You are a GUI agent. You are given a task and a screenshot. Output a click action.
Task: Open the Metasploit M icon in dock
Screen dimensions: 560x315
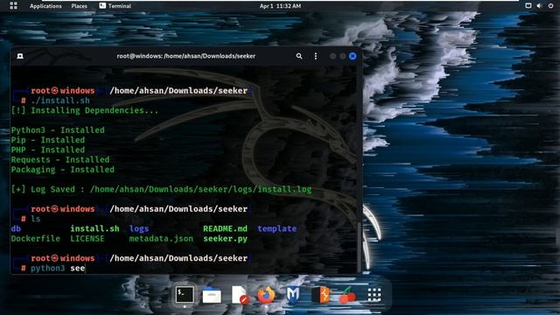click(x=293, y=295)
